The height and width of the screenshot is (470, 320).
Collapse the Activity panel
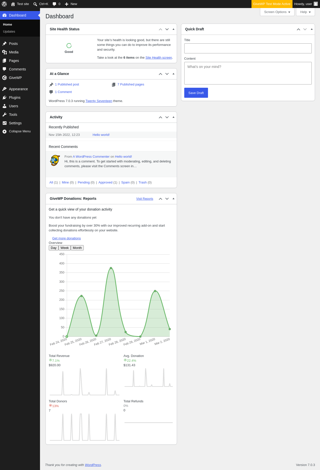tap(173, 117)
